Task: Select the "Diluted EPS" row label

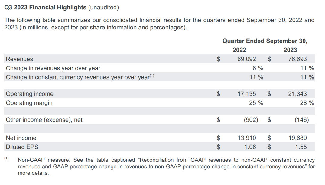Action: [22, 147]
